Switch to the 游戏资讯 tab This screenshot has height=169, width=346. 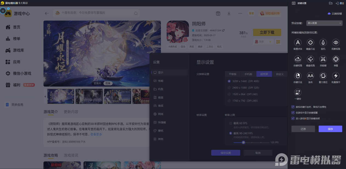[71, 155]
